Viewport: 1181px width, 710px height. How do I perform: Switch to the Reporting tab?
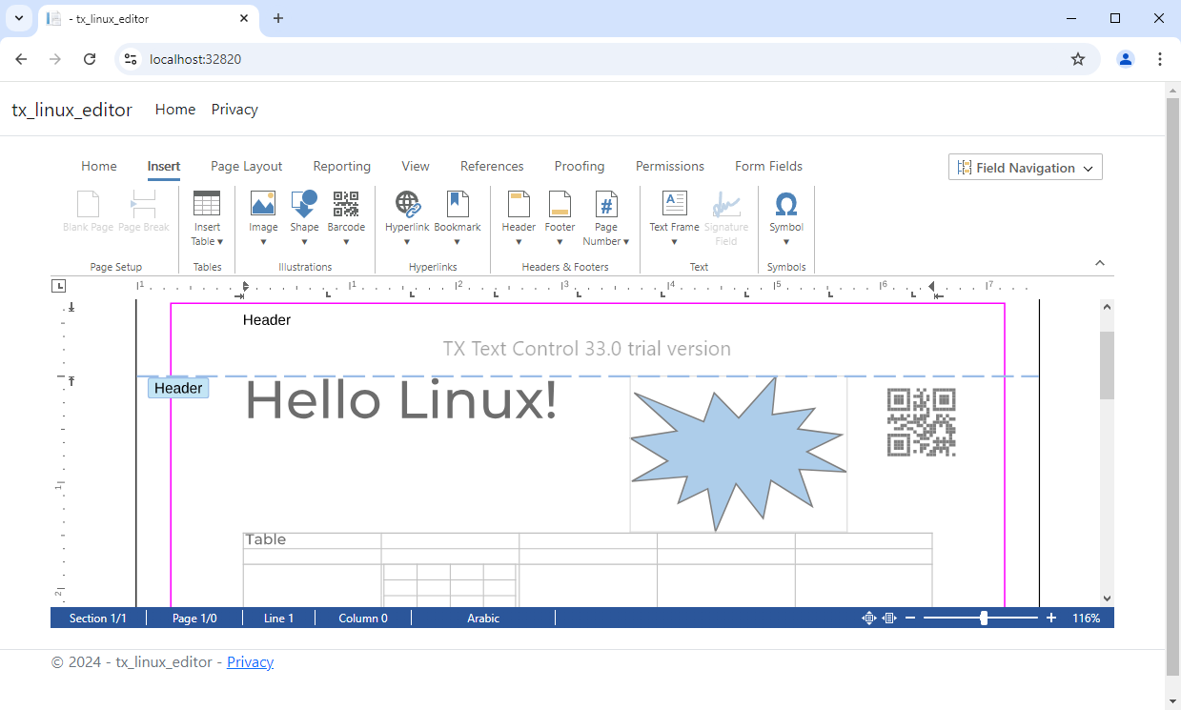[341, 166]
